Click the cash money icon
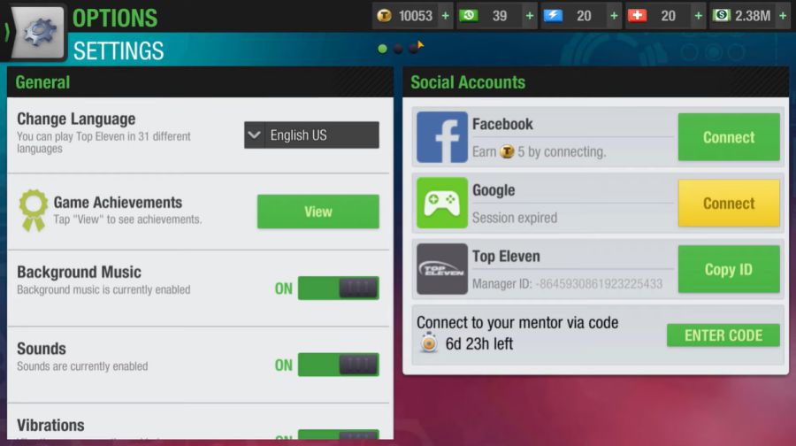The image size is (796, 446). coord(722,16)
